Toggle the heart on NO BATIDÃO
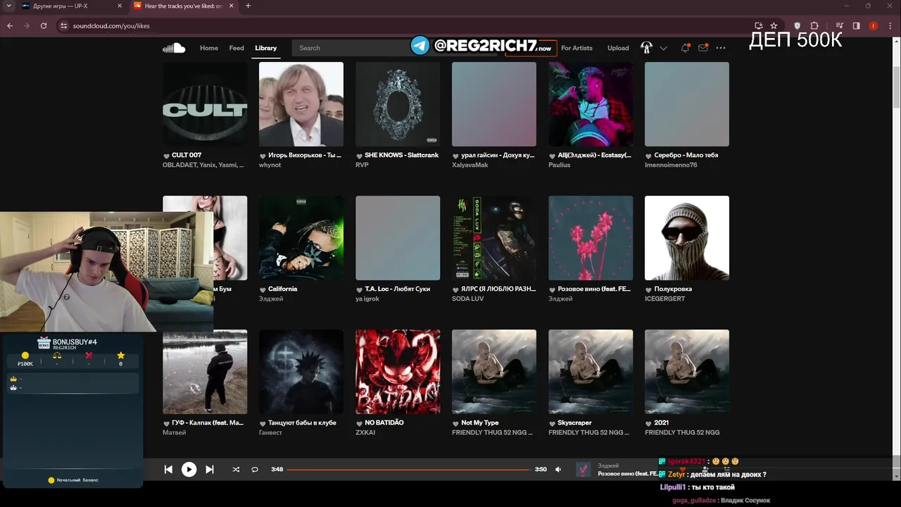Image resolution: width=901 pixels, height=507 pixels. (359, 423)
